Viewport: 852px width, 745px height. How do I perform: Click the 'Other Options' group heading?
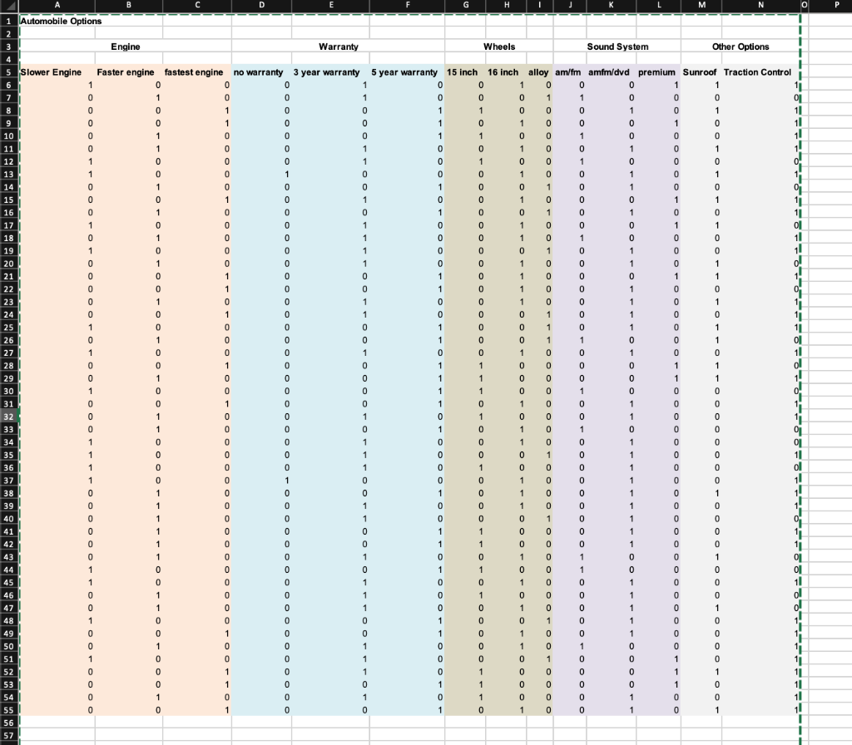(741, 47)
